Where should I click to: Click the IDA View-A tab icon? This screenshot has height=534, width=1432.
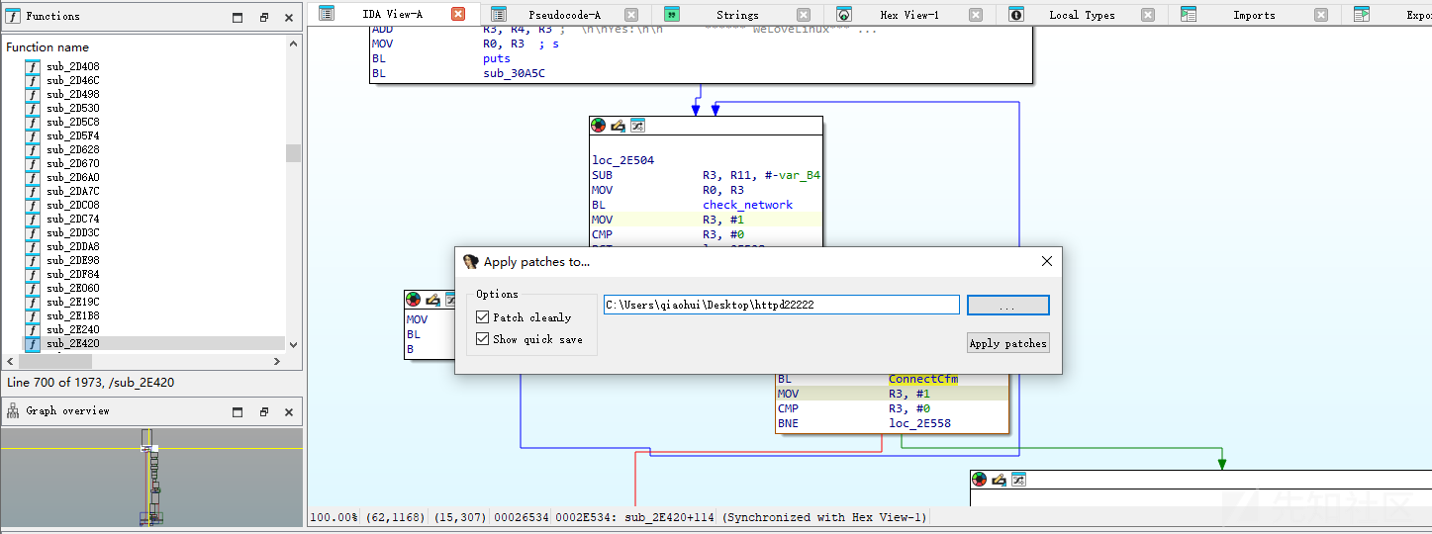click(326, 14)
